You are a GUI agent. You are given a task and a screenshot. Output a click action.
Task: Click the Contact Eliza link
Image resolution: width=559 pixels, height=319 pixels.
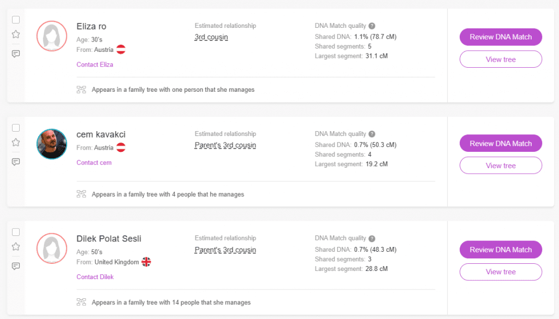click(95, 64)
